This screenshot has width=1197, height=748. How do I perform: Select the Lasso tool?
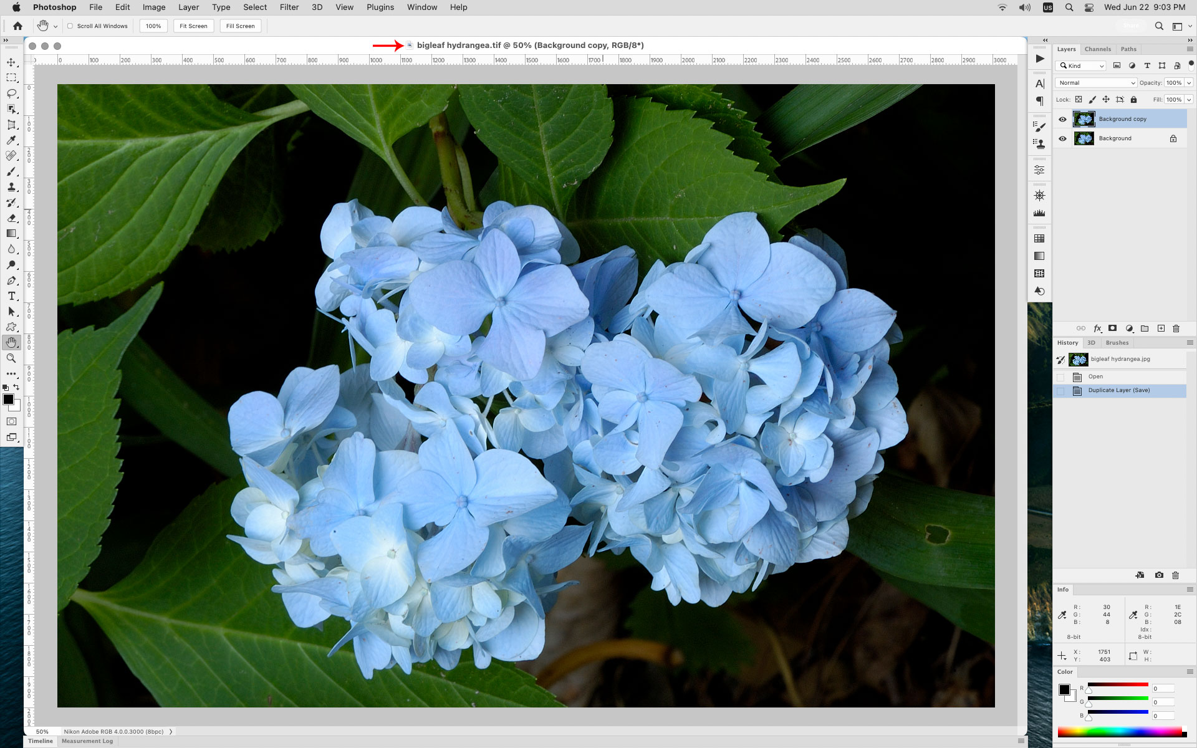click(x=11, y=93)
